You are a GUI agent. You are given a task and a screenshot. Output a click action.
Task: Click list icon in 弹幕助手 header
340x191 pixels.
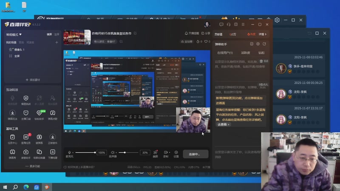pos(252,44)
